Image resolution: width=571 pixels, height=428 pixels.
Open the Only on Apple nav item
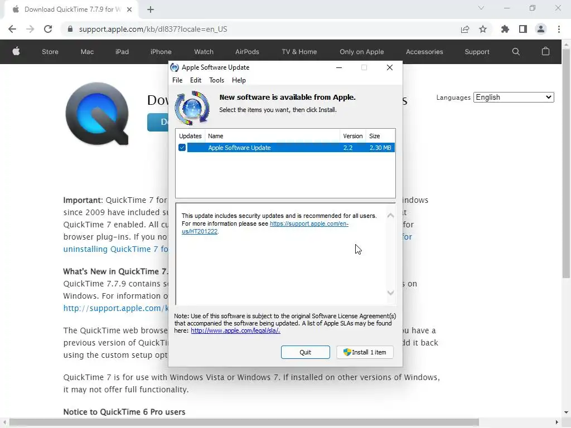pyautogui.click(x=361, y=52)
